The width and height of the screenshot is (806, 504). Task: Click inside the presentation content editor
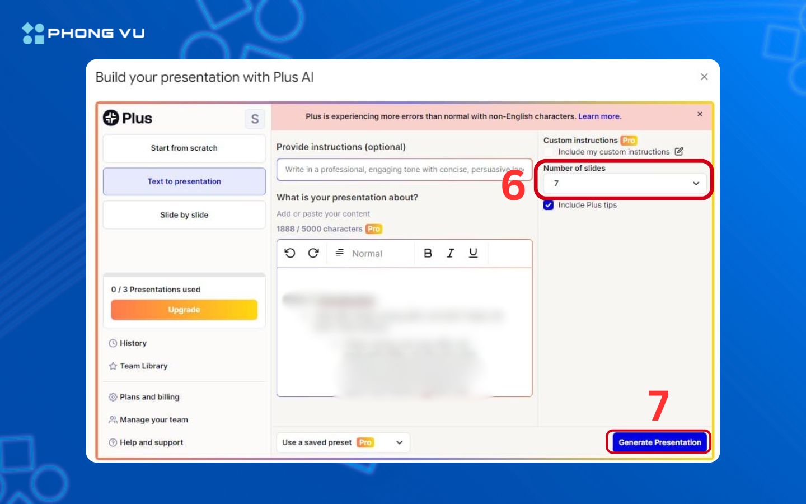pos(404,332)
